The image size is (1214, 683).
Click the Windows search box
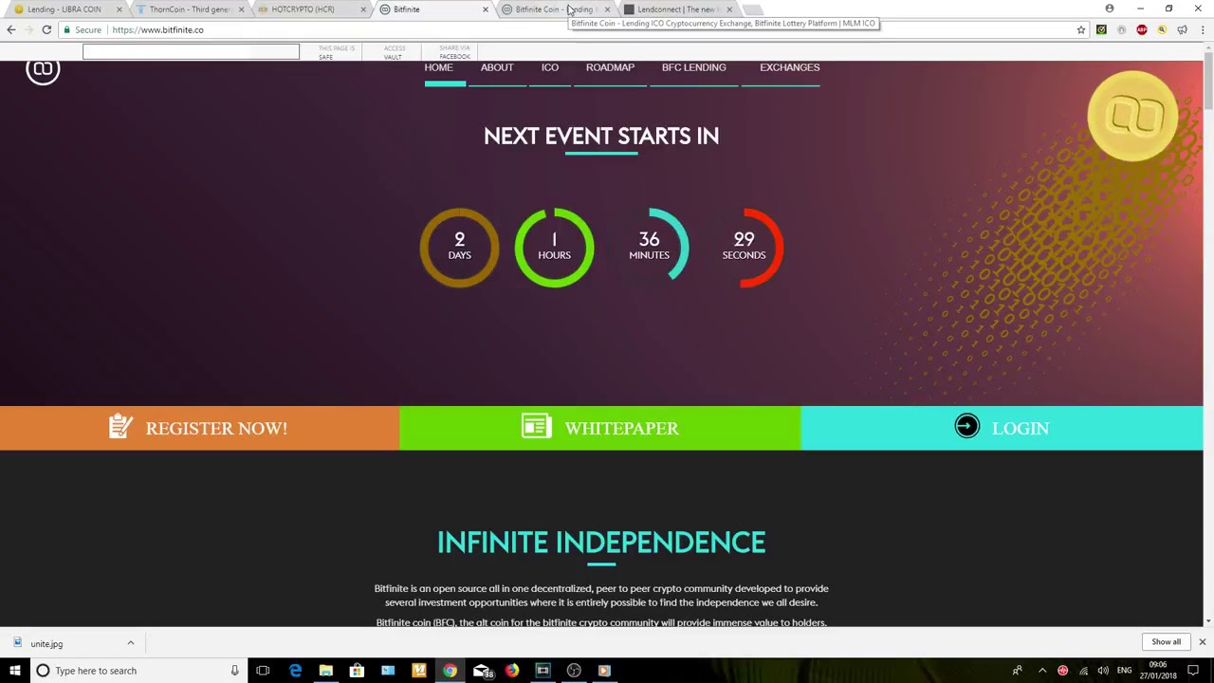pyautogui.click(x=137, y=671)
